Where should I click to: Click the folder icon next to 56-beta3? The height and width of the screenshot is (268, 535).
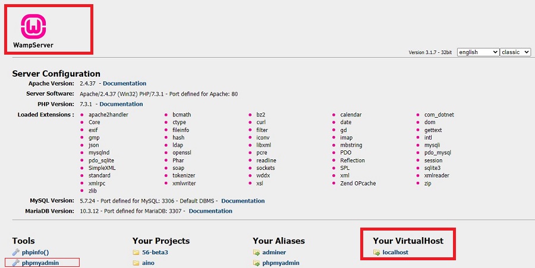[x=136, y=253]
